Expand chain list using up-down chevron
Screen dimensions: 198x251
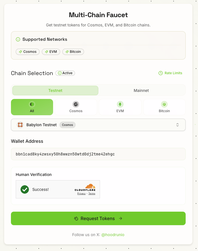click(177, 125)
